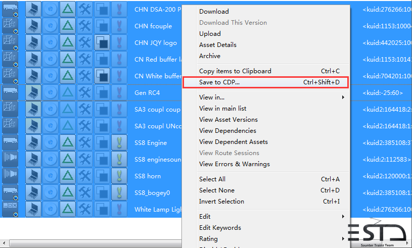Select the CHN fcouple asset name
Viewport: 412px width, 248px height.
click(x=153, y=26)
